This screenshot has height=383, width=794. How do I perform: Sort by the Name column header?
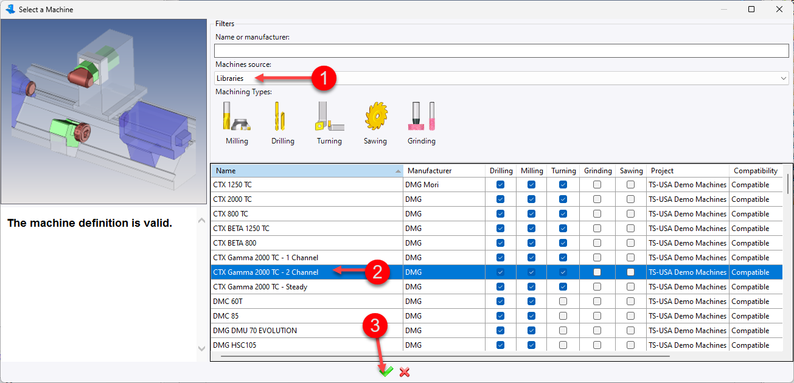click(307, 171)
